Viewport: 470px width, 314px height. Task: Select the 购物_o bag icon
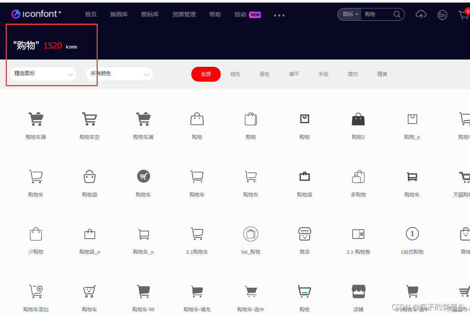click(412, 119)
